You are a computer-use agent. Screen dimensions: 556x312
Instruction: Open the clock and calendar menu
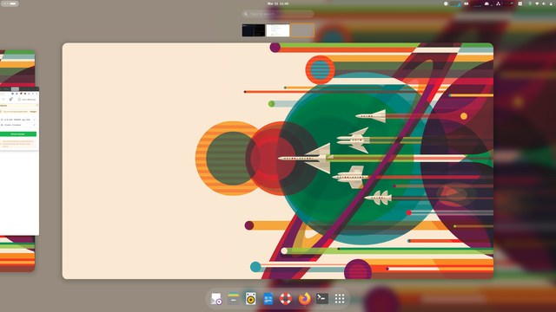coord(278,3)
